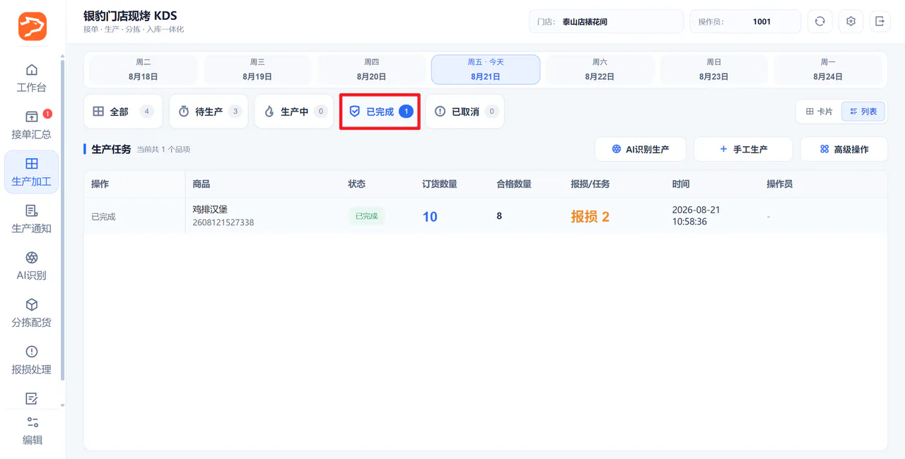Click the AI识别生产 button
Image resolution: width=905 pixels, height=459 pixels.
[x=641, y=149]
